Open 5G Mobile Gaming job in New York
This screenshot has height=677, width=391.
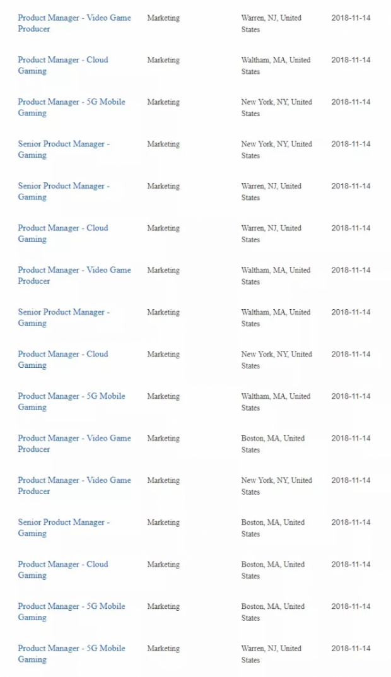click(72, 107)
